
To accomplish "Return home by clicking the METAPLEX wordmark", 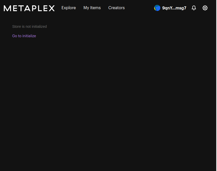I will (29, 8).
